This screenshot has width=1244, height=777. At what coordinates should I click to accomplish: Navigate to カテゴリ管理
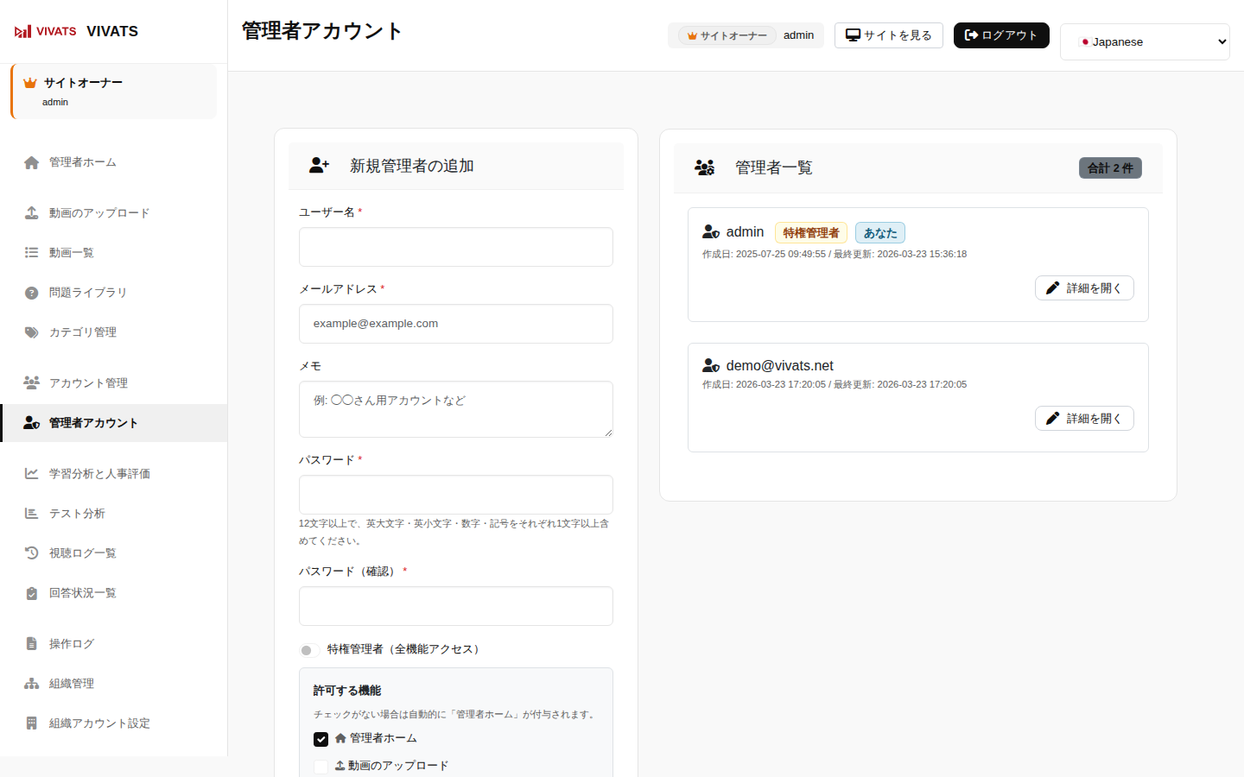point(114,332)
